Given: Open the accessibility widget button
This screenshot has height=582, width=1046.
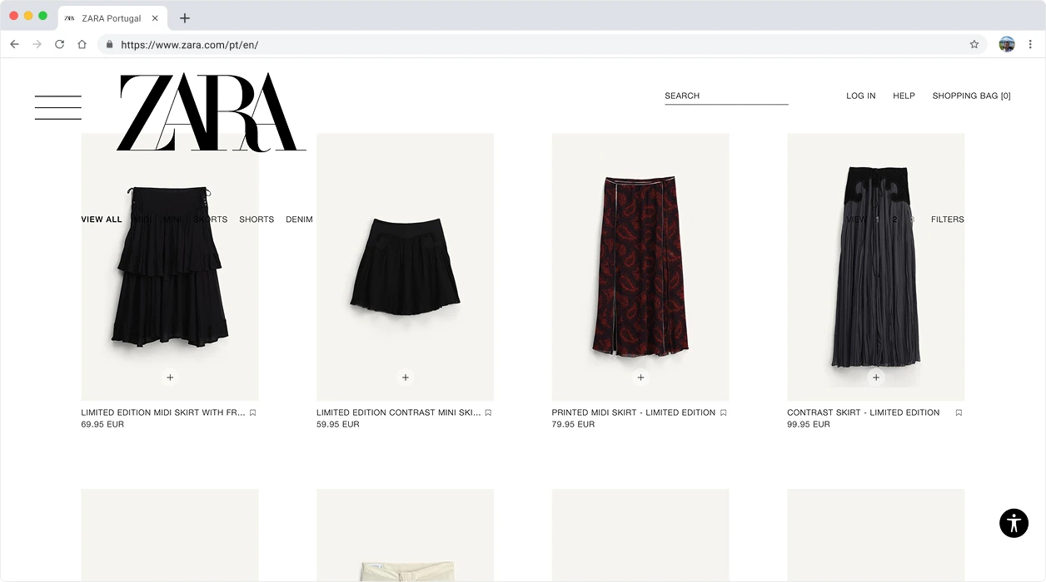Looking at the screenshot, I should tap(1014, 523).
